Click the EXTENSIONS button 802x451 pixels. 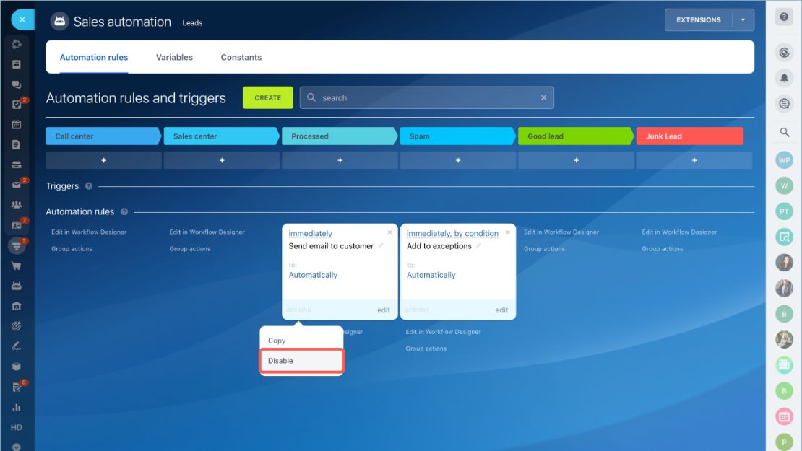click(x=698, y=20)
